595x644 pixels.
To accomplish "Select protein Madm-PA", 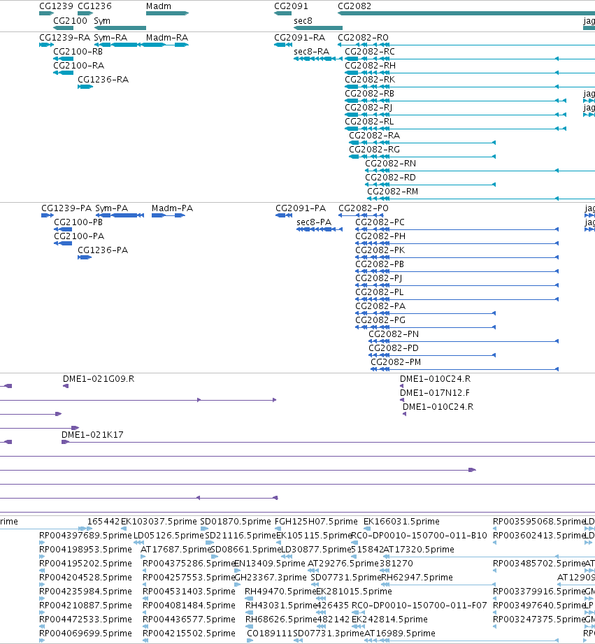I will (x=172, y=208).
